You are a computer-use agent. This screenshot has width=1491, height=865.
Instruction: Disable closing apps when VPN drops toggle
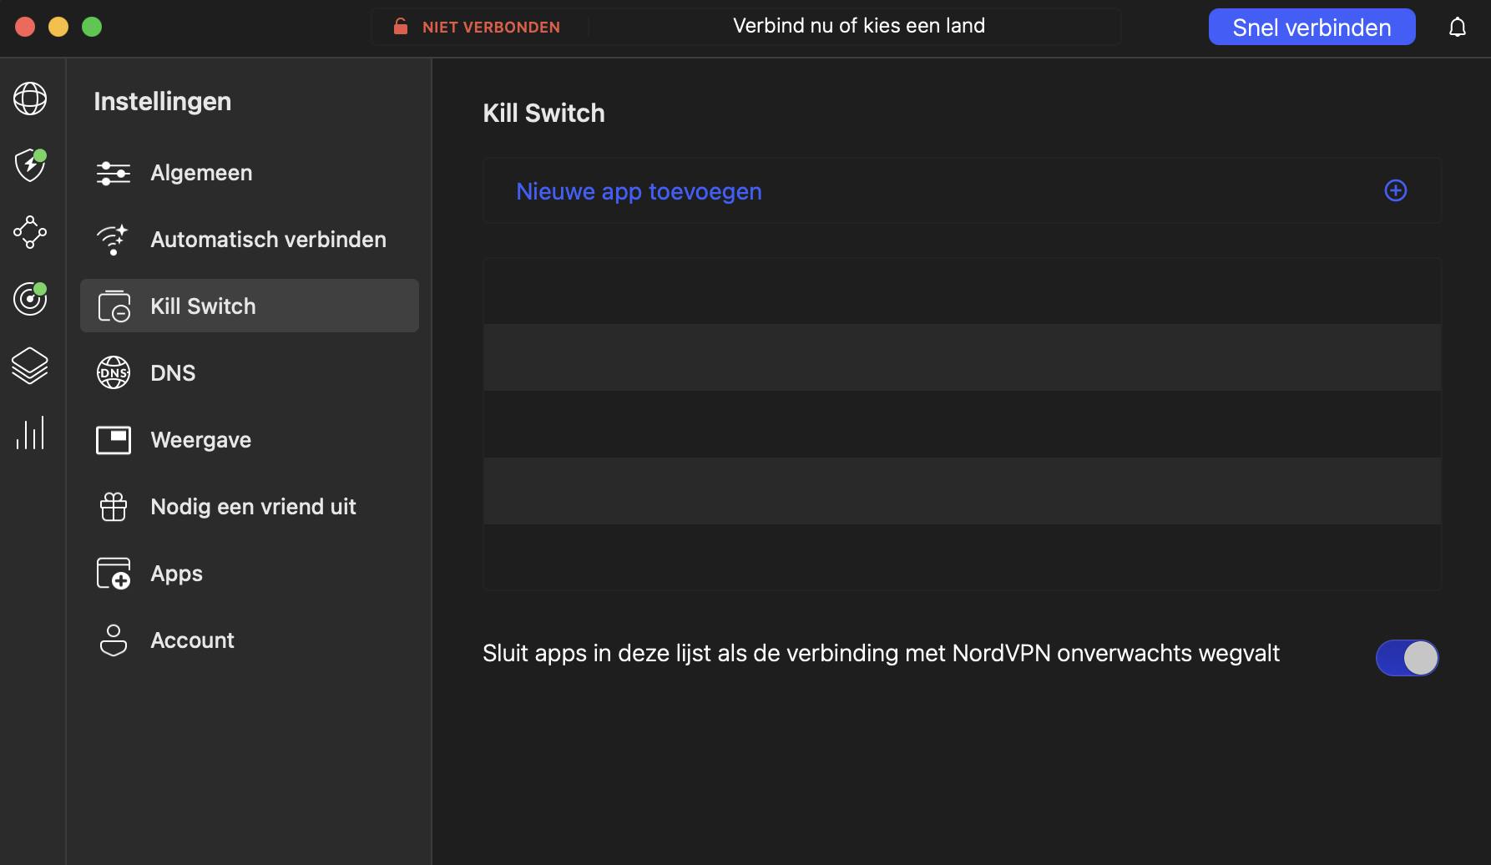(x=1407, y=658)
